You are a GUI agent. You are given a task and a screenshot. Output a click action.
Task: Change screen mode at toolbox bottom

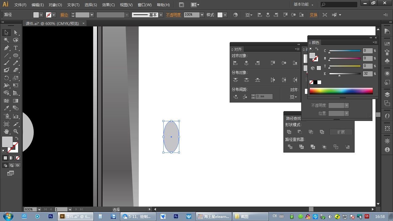tap(11, 173)
